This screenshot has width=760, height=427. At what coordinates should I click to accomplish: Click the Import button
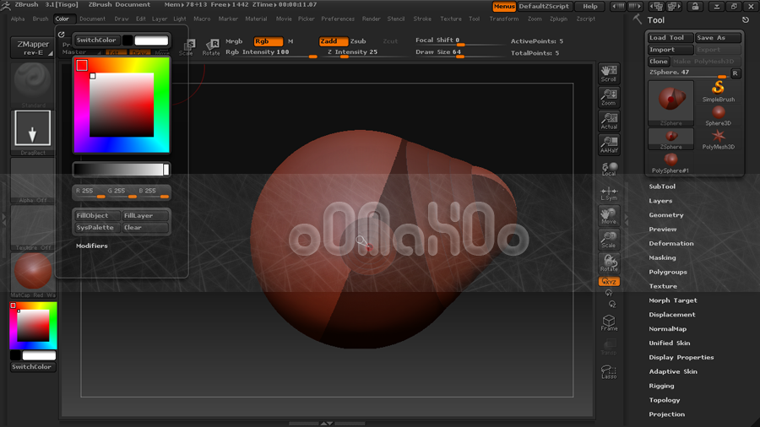[x=670, y=50]
